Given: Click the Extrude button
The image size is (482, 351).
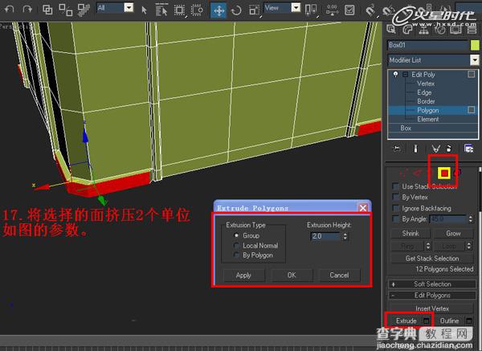Looking at the screenshot, I should (x=406, y=320).
